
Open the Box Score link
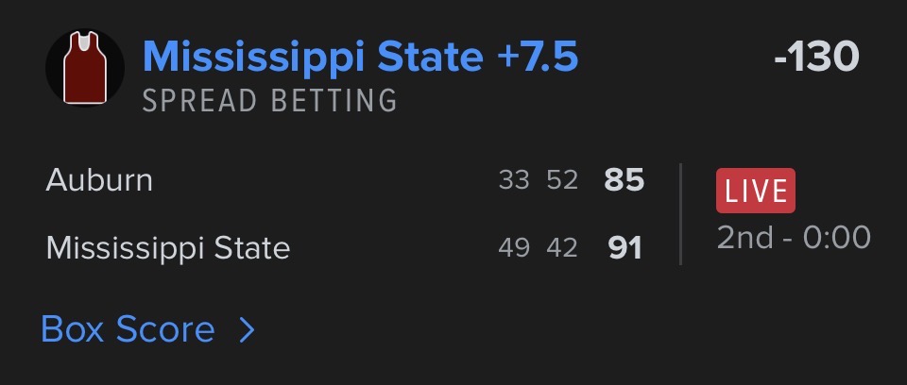tap(128, 330)
